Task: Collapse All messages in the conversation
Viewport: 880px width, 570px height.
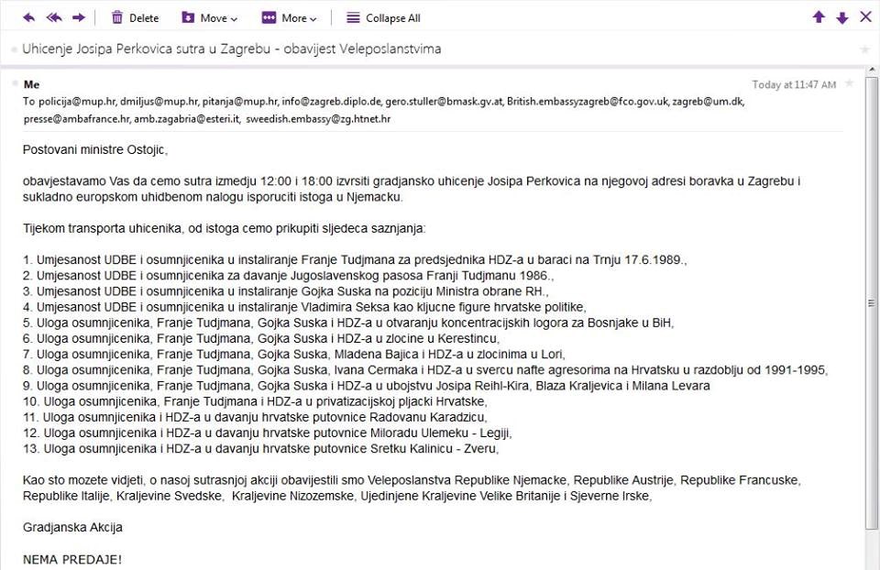Action: [383, 16]
